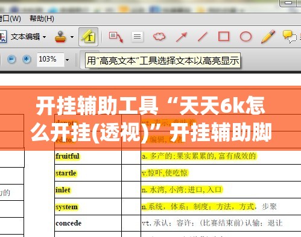Open the 窗口(W) menu
This screenshot has width=301, height=237.
(x=10, y=19)
